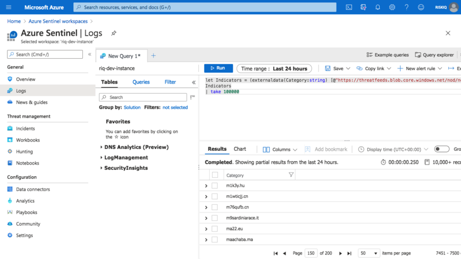Expand the m1k3y.hu result row

point(206,186)
